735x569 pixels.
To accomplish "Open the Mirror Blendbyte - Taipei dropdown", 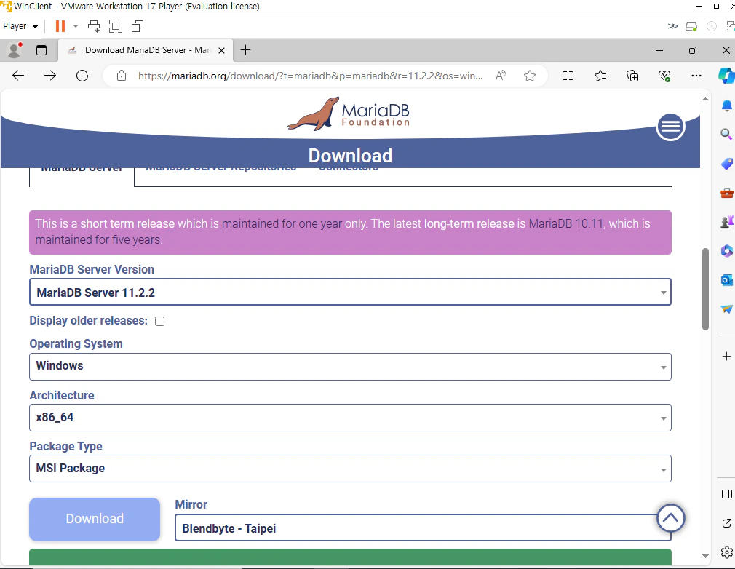I will (423, 528).
